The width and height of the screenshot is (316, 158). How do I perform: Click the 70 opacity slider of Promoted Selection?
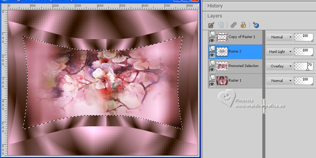point(304,66)
